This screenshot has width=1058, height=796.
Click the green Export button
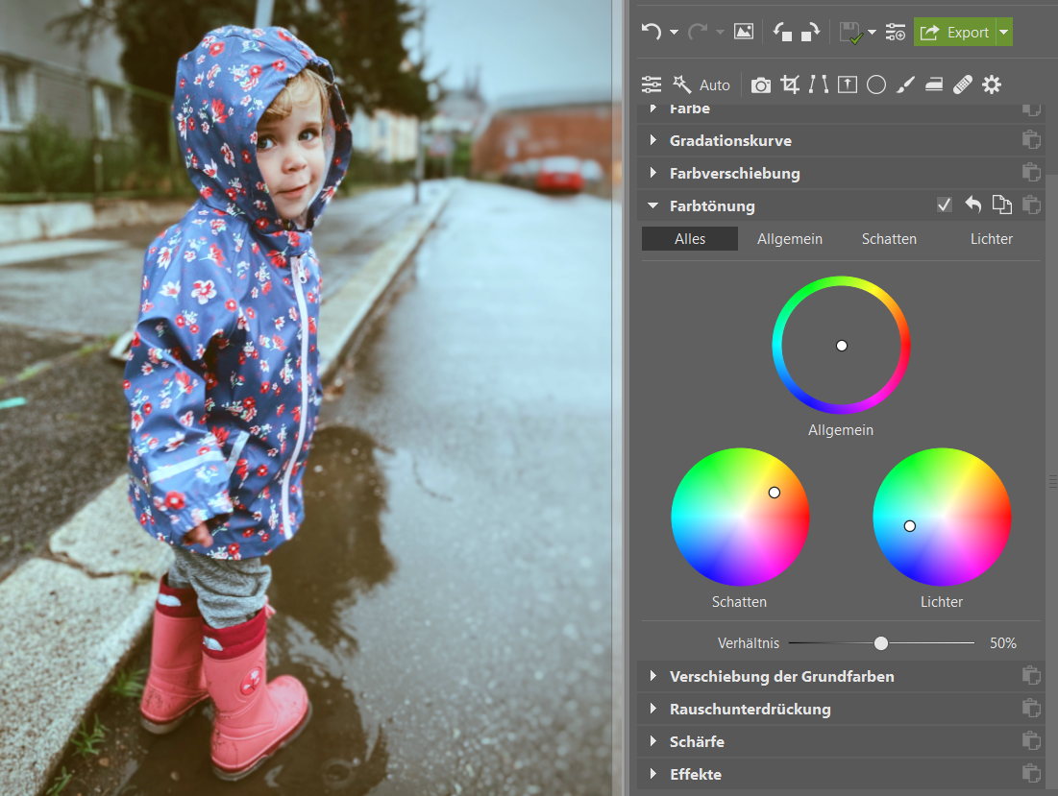pyautogui.click(x=954, y=32)
